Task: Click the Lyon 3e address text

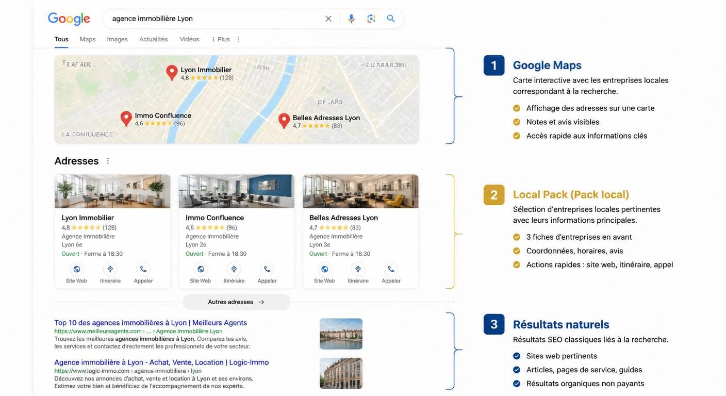Action: coord(320,245)
